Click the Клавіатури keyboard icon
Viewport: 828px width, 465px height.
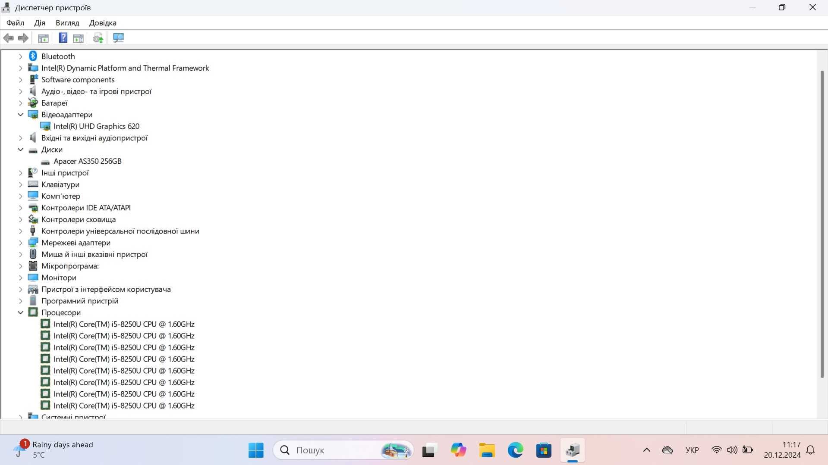tap(33, 184)
